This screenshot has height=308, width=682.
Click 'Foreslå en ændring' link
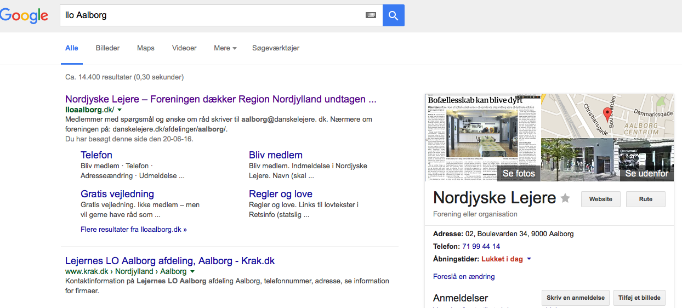tap(464, 277)
